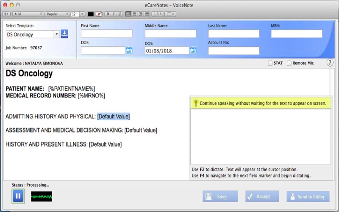Select Admitting History and Physical [Default Value] field
This screenshot has width=339, height=212.
[x=114, y=116]
